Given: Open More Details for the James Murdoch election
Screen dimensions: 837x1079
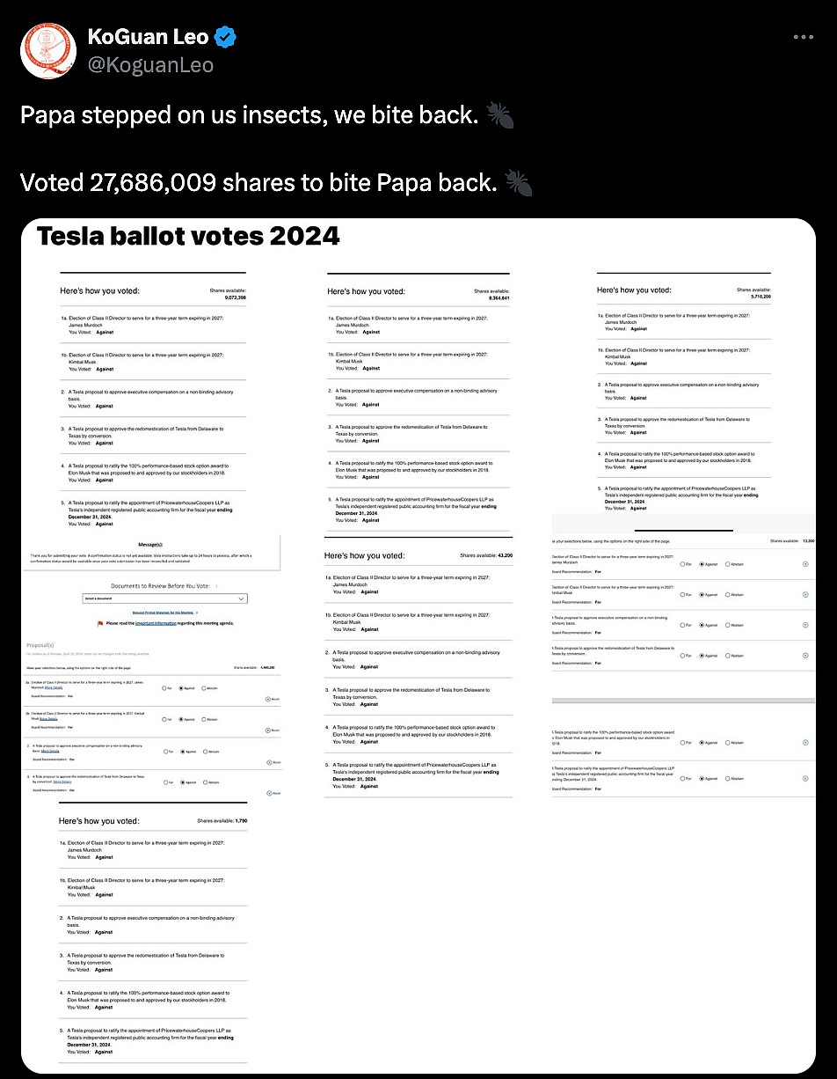Looking at the screenshot, I should tap(54, 687).
